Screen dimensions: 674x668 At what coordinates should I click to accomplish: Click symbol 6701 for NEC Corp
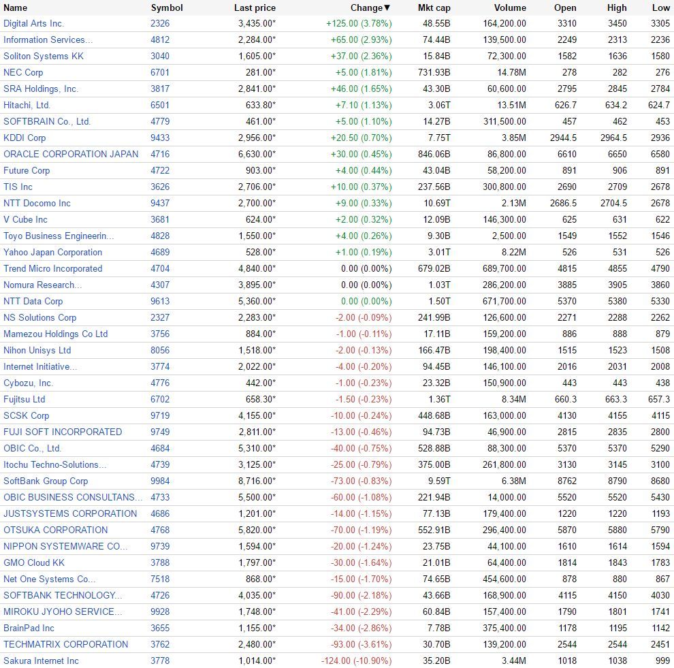160,72
